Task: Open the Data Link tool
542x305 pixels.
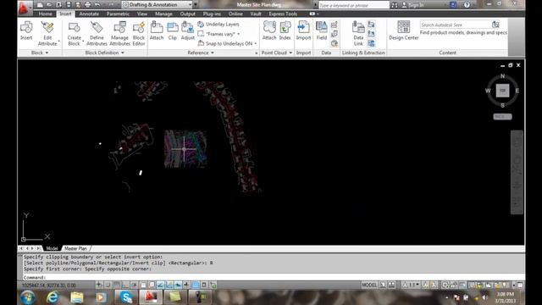Action: coord(358,34)
